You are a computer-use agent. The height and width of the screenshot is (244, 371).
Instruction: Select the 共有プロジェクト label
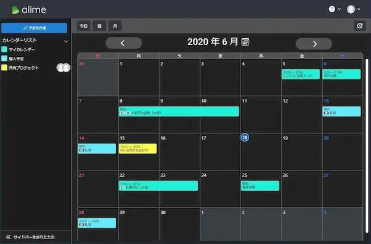23,68
